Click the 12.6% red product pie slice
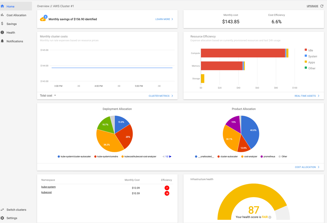 coord(243,146)
